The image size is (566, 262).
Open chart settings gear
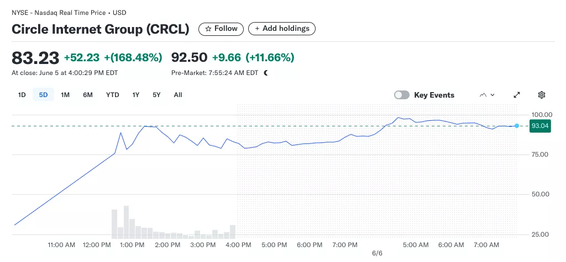[x=542, y=95]
